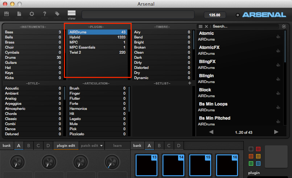Viewport: 292px width, 178px height.
Task: Select the Airy timbre row
Action: 162,32
